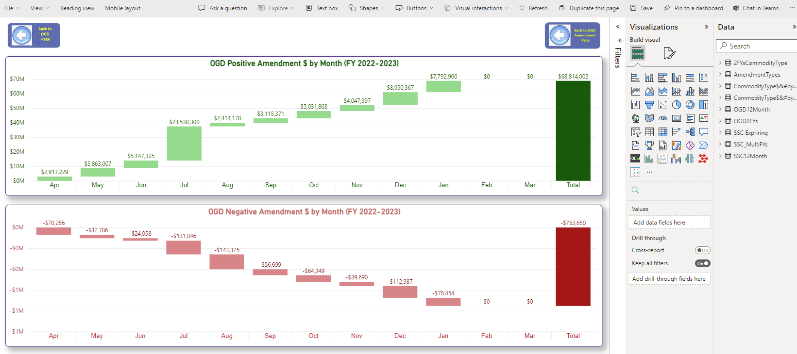Toggle the Keep all filters switch
Viewport: 797px width, 354px height.
coord(702,263)
